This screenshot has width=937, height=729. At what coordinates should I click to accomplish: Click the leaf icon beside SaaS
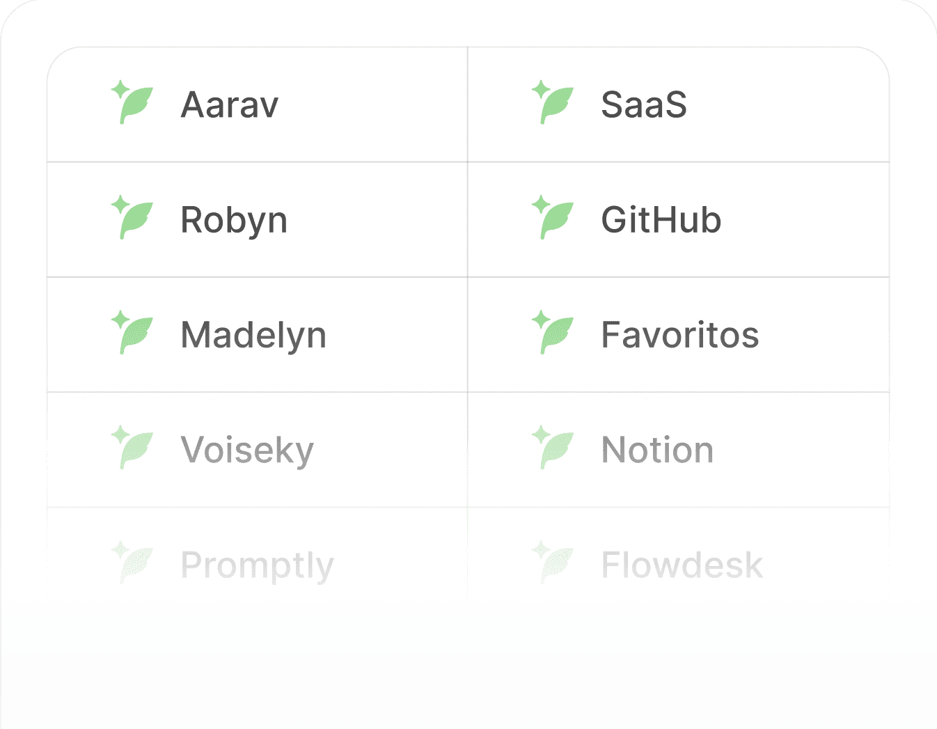click(553, 102)
